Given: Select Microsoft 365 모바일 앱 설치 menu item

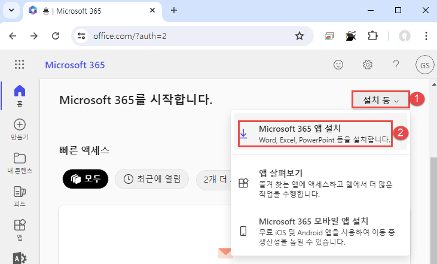Looking at the screenshot, I should pos(320,231).
